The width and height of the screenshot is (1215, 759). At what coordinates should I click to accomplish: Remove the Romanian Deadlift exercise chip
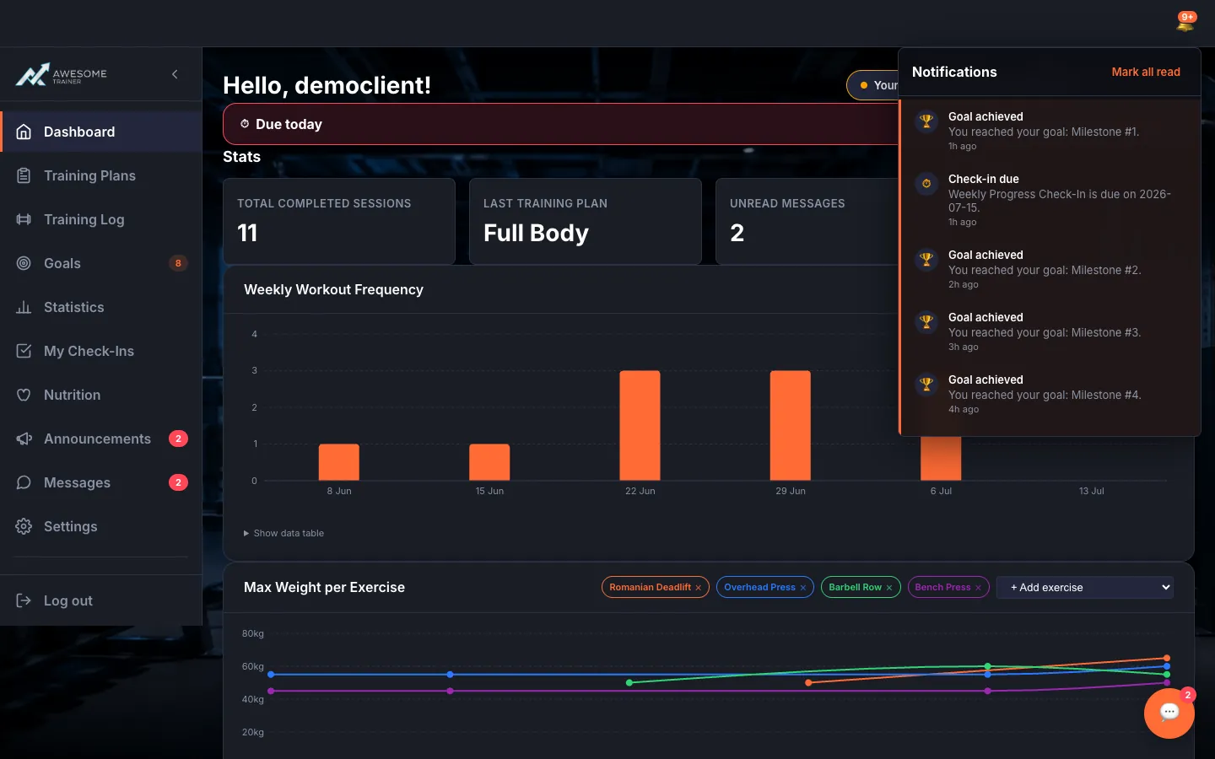tap(698, 588)
